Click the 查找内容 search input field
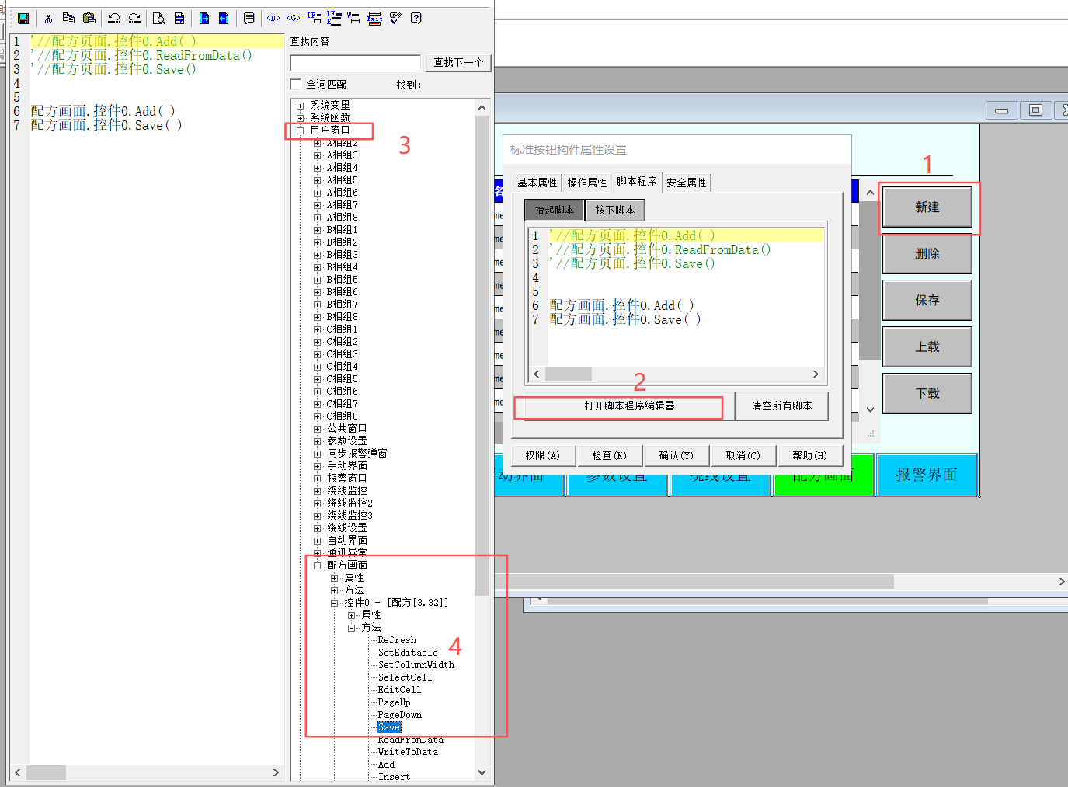The image size is (1068, 787). point(356,63)
